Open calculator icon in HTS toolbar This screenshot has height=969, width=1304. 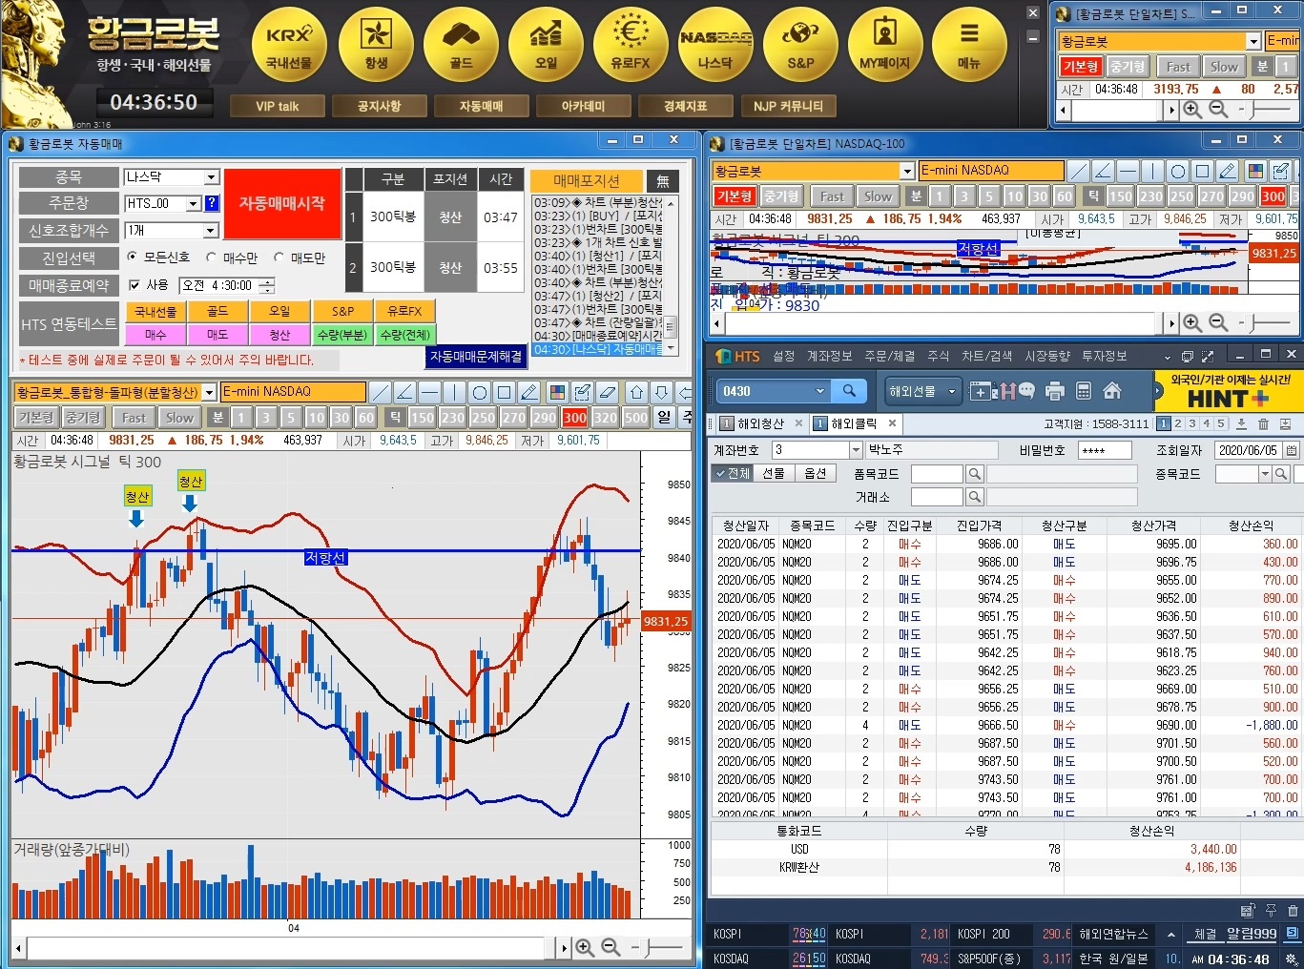click(1083, 391)
